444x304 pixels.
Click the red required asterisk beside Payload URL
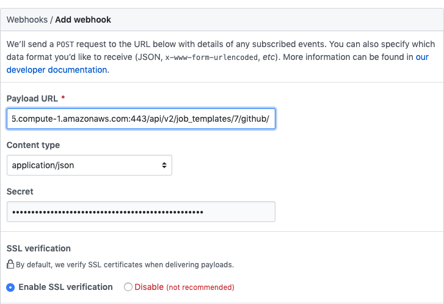[63, 98]
